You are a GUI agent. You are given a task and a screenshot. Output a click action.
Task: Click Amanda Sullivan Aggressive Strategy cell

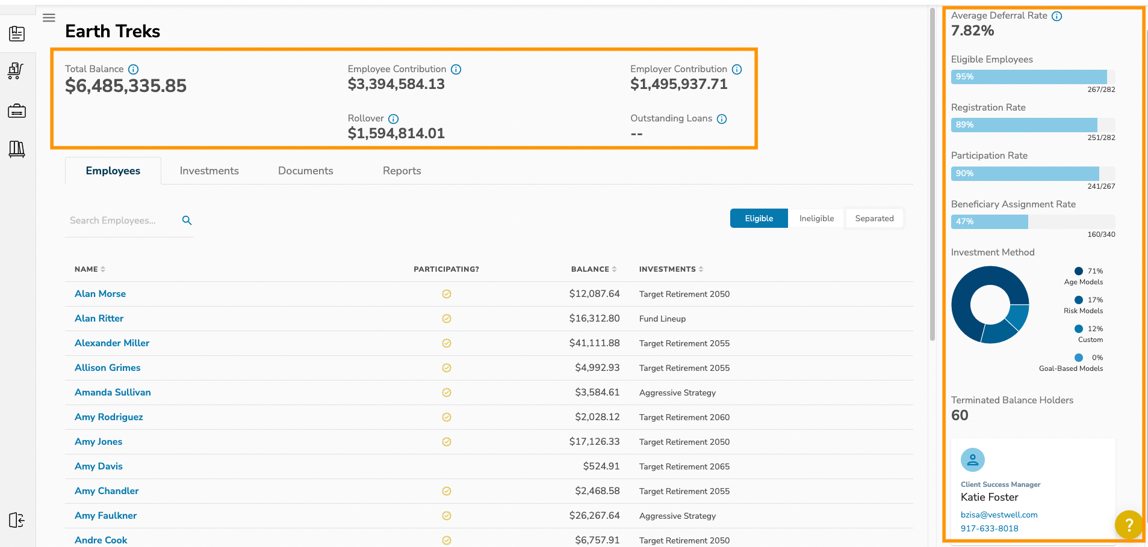[x=677, y=393]
